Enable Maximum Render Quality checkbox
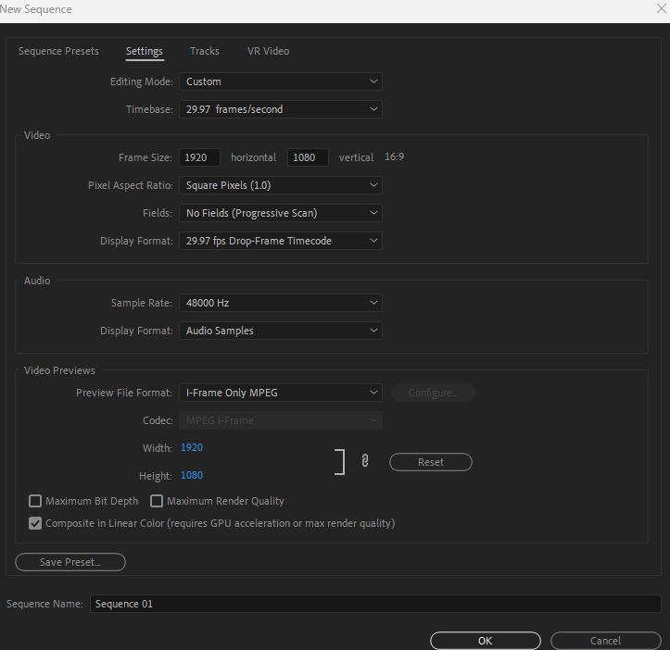Image resolution: width=670 pixels, height=650 pixels. click(157, 501)
